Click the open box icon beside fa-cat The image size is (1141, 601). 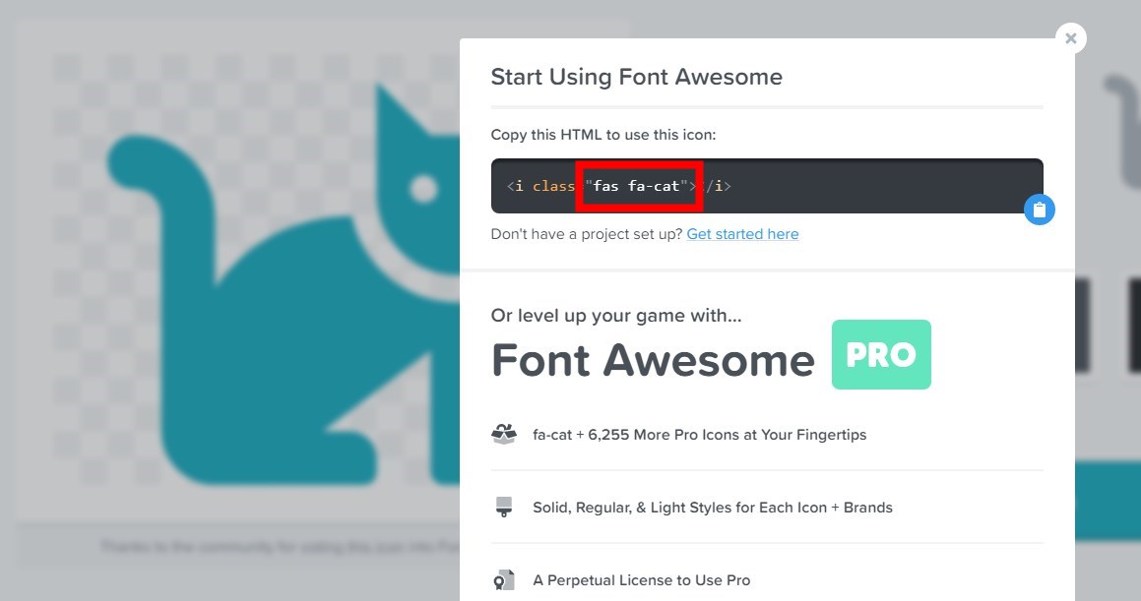pos(504,435)
